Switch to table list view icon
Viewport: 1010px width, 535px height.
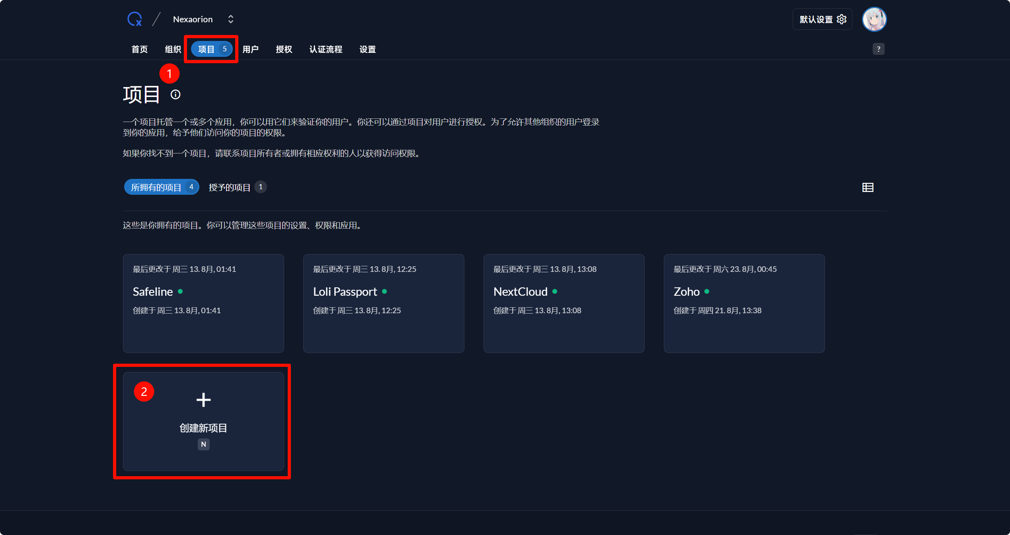tap(868, 187)
